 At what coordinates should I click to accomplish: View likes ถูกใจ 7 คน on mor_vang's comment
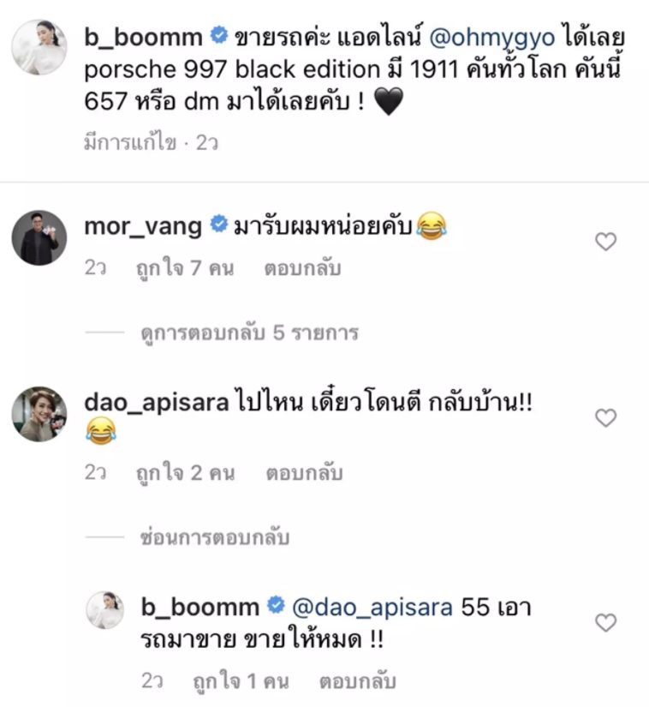pyautogui.click(x=185, y=268)
